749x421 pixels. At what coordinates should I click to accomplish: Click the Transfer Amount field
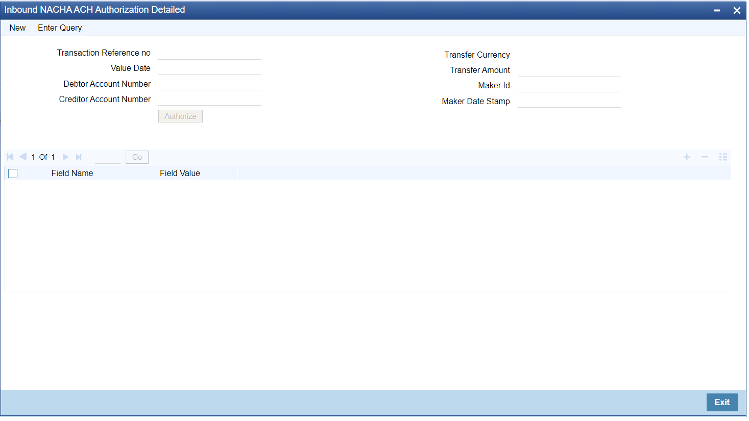[569, 70]
